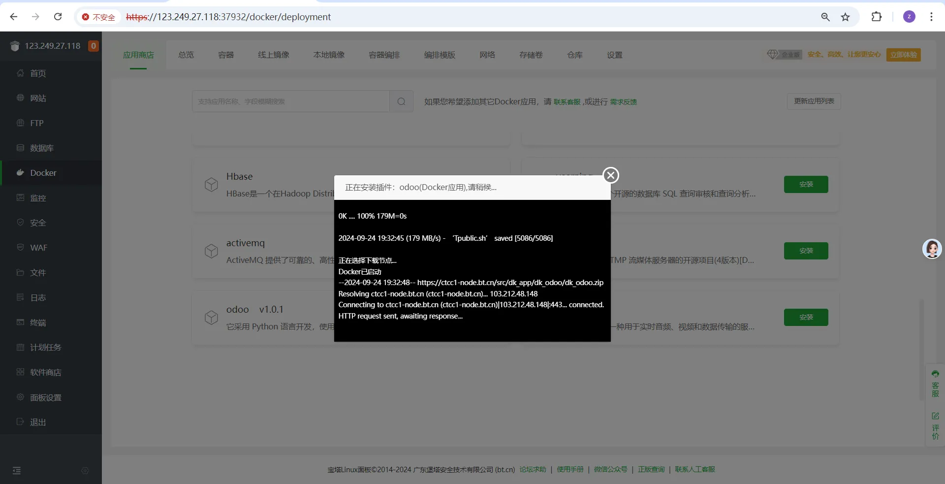
Task: Click the Hbase app cube icon
Action: (x=211, y=185)
